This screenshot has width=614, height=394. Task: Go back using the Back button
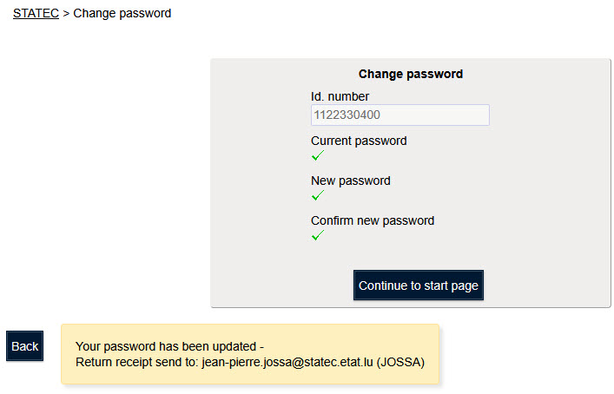[x=25, y=346]
